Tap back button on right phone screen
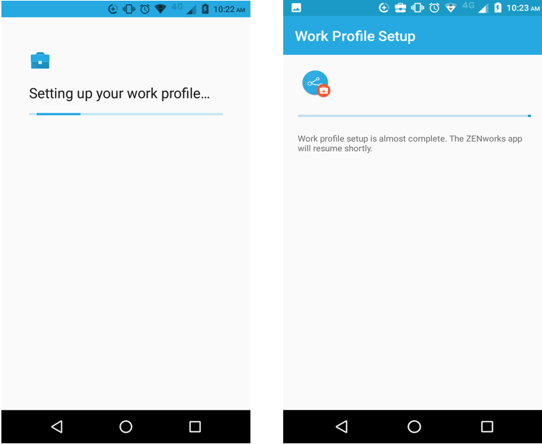542x444 pixels. 342,427
